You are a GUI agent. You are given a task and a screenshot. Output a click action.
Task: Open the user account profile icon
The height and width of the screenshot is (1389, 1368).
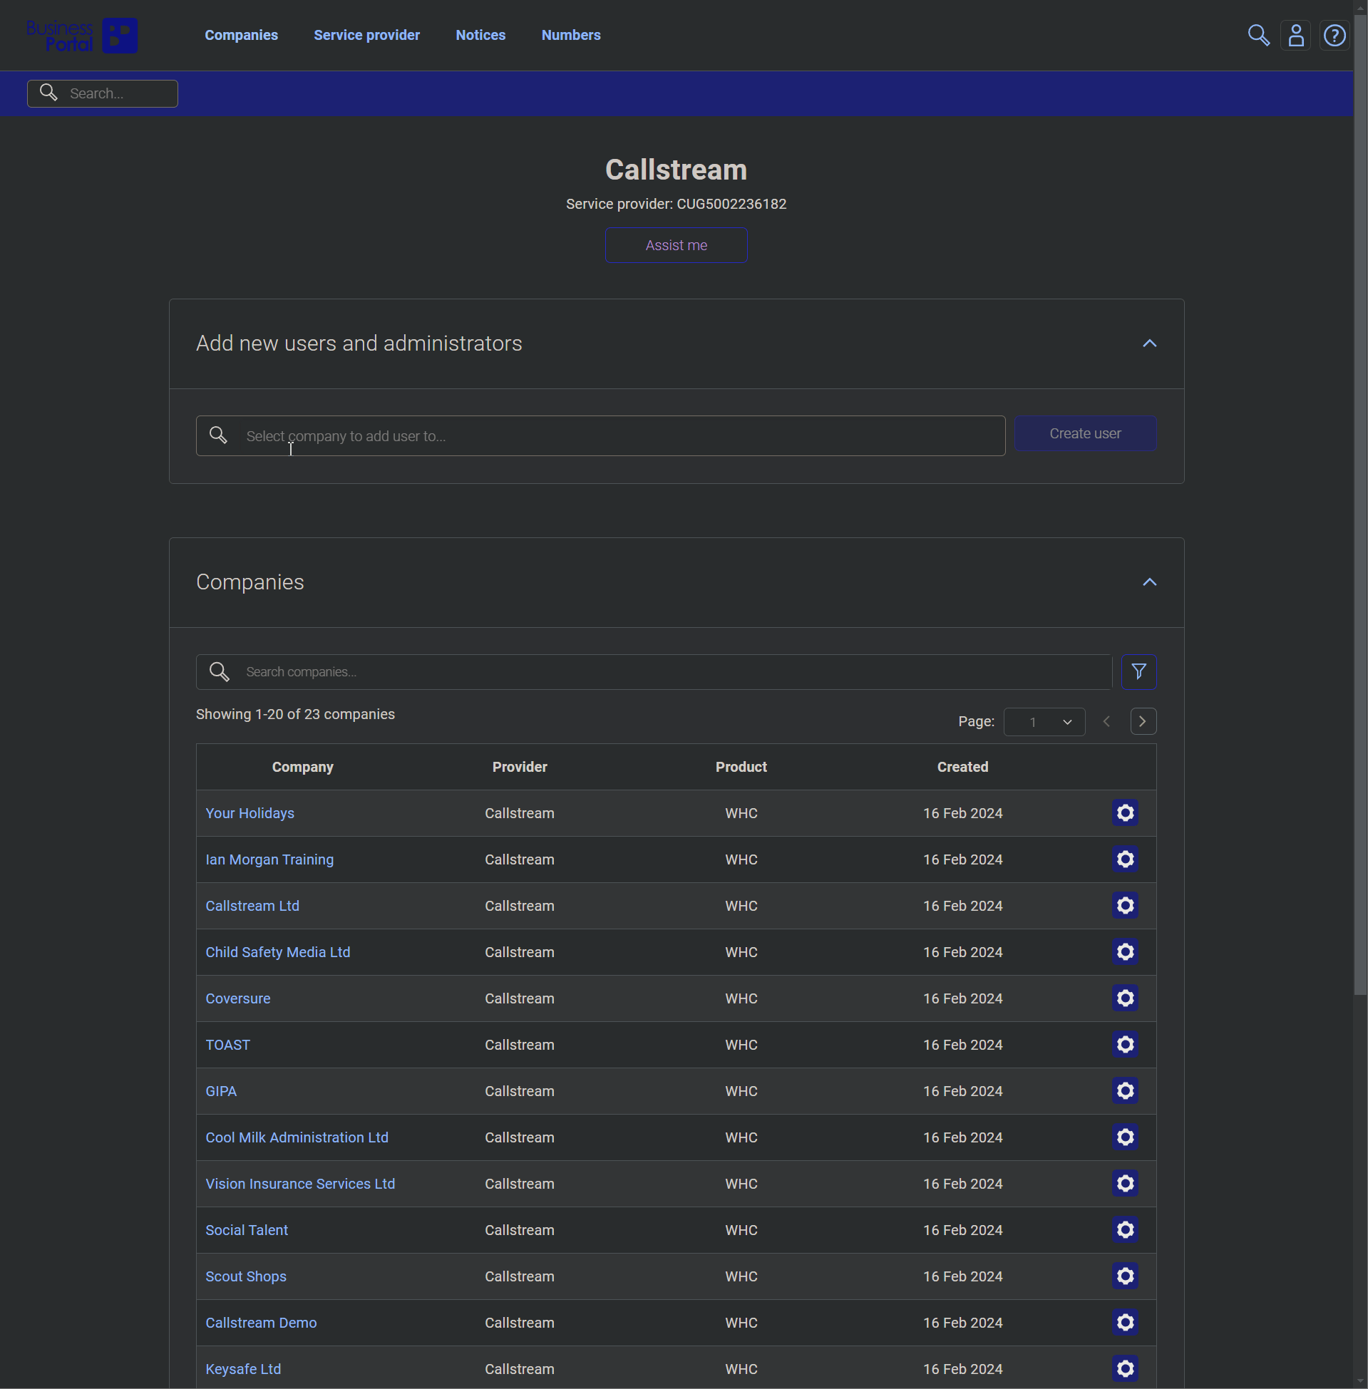pyautogui.click(x=1295, y=35)
